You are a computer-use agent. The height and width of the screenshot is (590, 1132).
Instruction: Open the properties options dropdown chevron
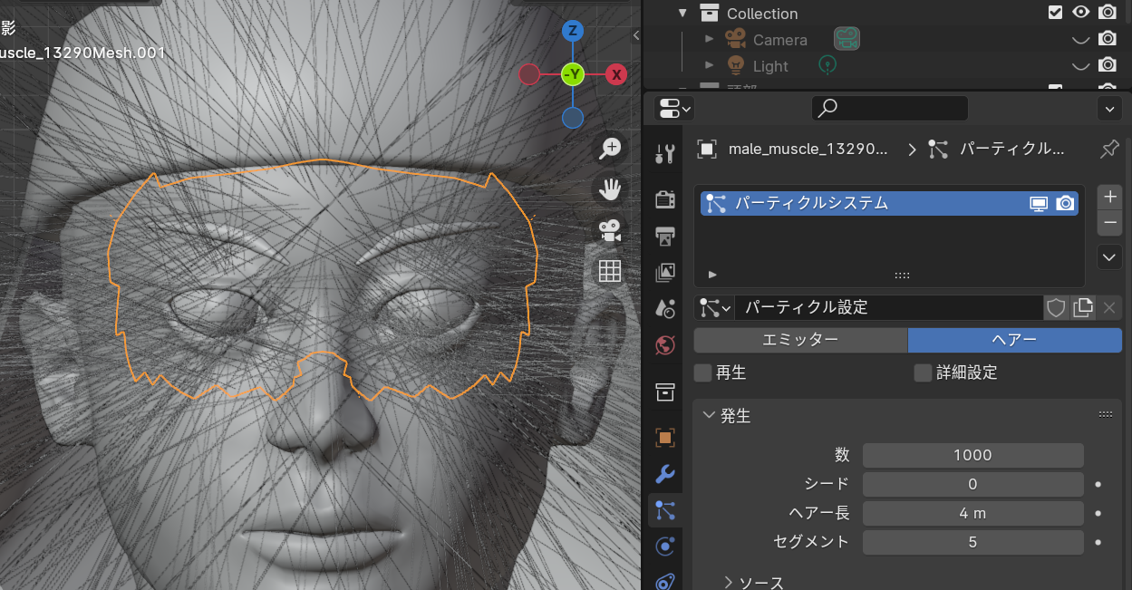[x=1109, y=109]
